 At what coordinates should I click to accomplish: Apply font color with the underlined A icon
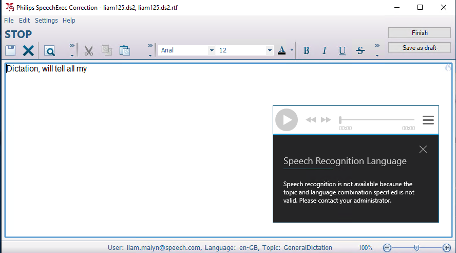tap(281, 50)
